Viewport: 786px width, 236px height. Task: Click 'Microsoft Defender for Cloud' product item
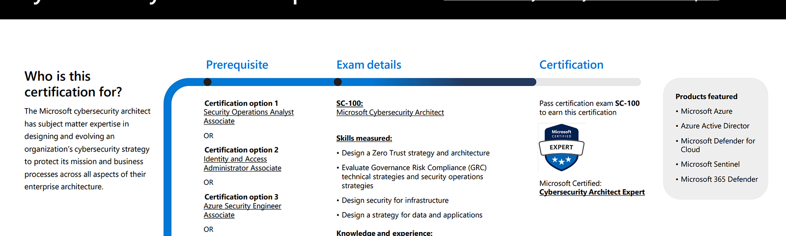tap(718, 145)
